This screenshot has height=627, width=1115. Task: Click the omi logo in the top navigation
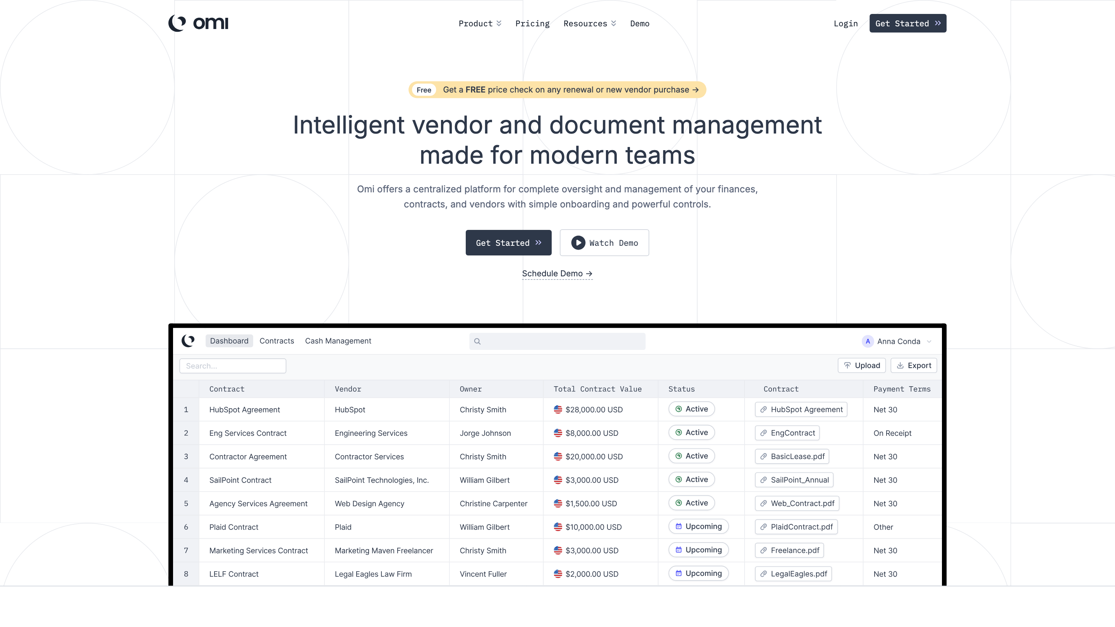(x=198, y=23)
